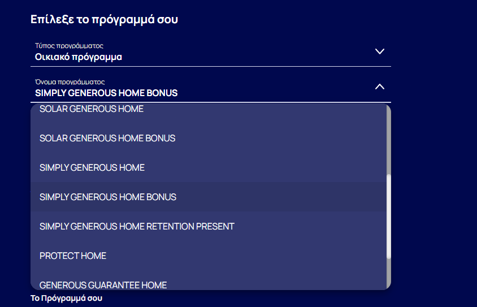Collapse the Όνομα προγράμματος chevron up arrow

pyautogui.click(x=380, y=87)
